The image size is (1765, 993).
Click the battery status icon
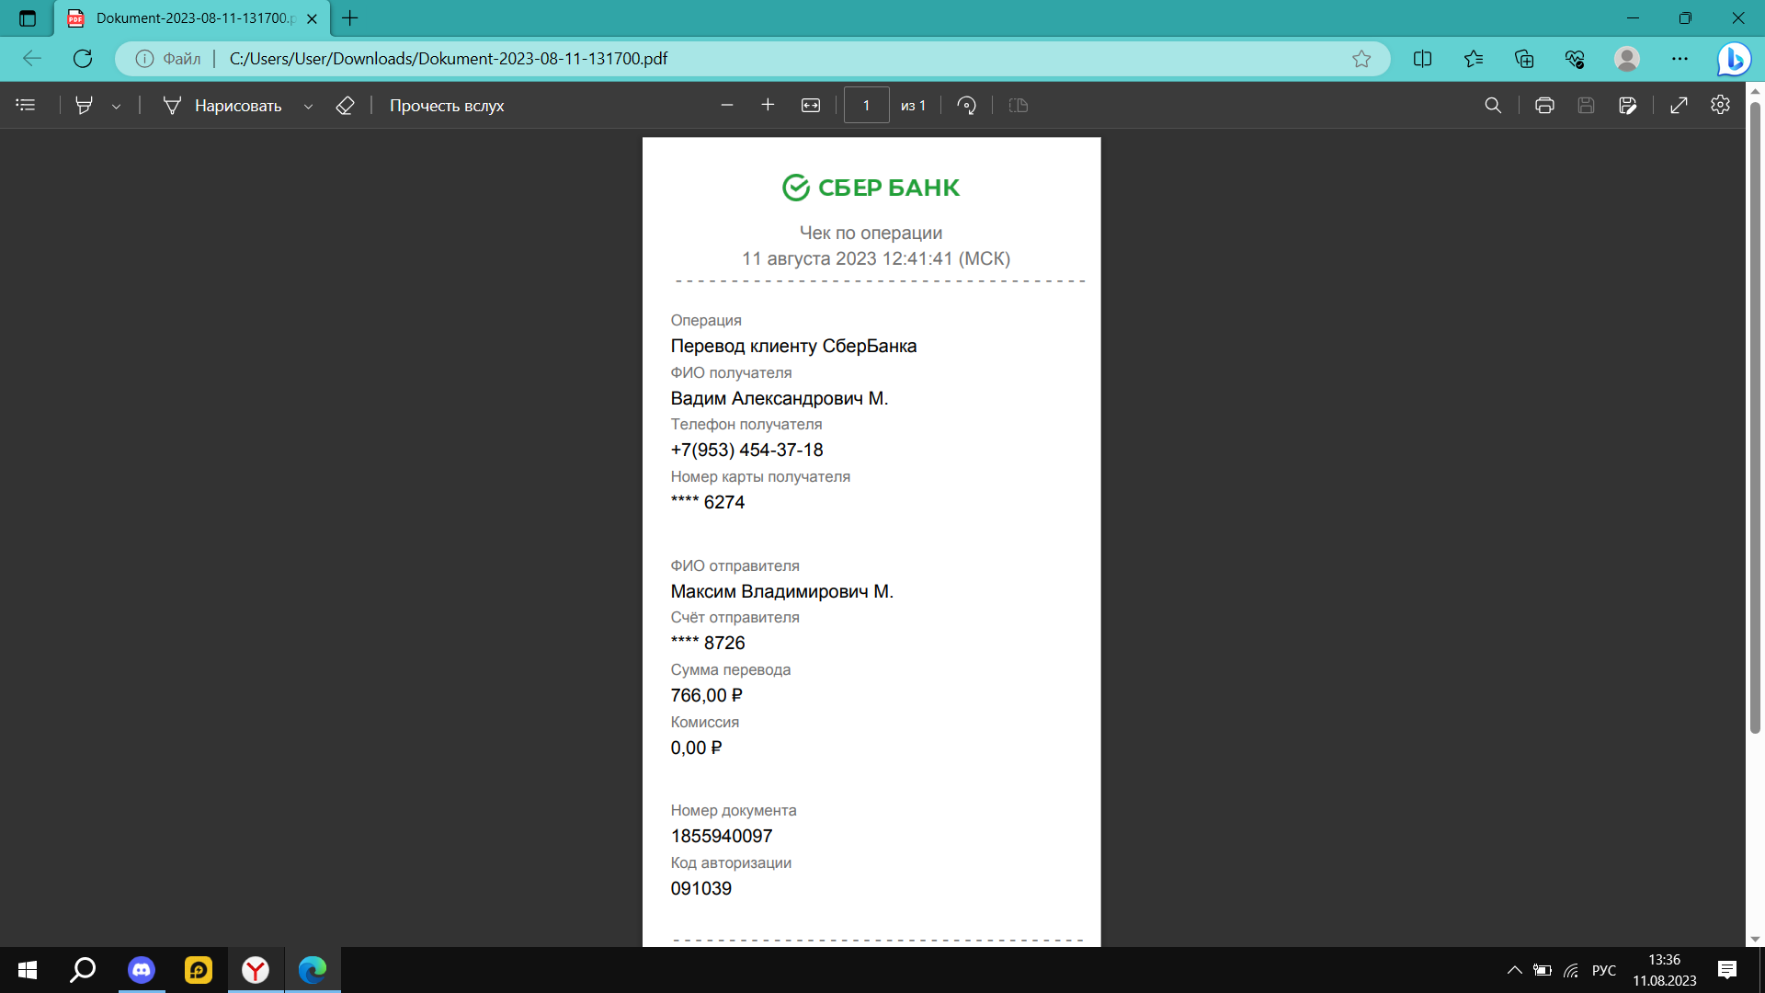pyautogui.click(x=1543, y=970)
